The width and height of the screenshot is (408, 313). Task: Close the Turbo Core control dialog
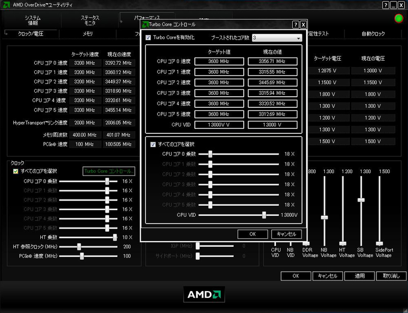pos(303,24)
